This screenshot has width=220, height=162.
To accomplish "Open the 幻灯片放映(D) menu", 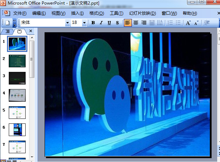I will click(x=142, y=13).
